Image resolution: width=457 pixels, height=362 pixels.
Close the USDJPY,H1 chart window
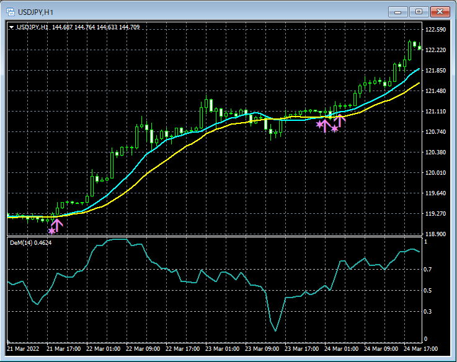pyautogui.click(x=440, y=12)
